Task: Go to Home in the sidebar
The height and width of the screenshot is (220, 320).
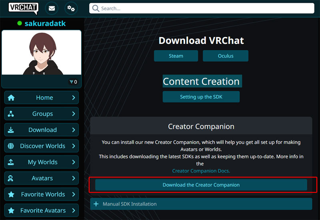Action: (42, 98)
